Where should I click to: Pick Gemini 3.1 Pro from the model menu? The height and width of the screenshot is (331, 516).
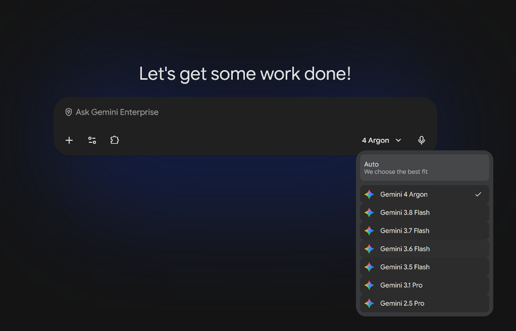coord(425,285)
